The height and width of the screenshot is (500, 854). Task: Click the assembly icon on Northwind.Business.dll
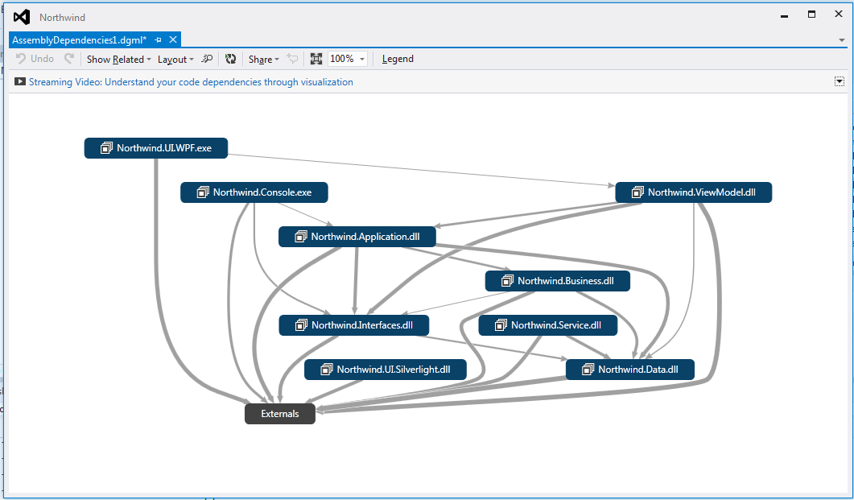506,280
